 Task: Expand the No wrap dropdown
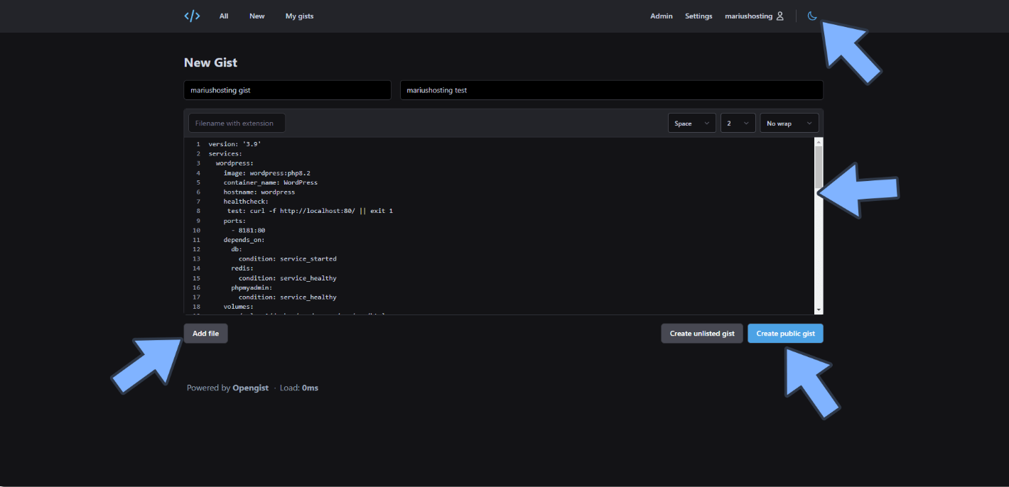point(789,123)
